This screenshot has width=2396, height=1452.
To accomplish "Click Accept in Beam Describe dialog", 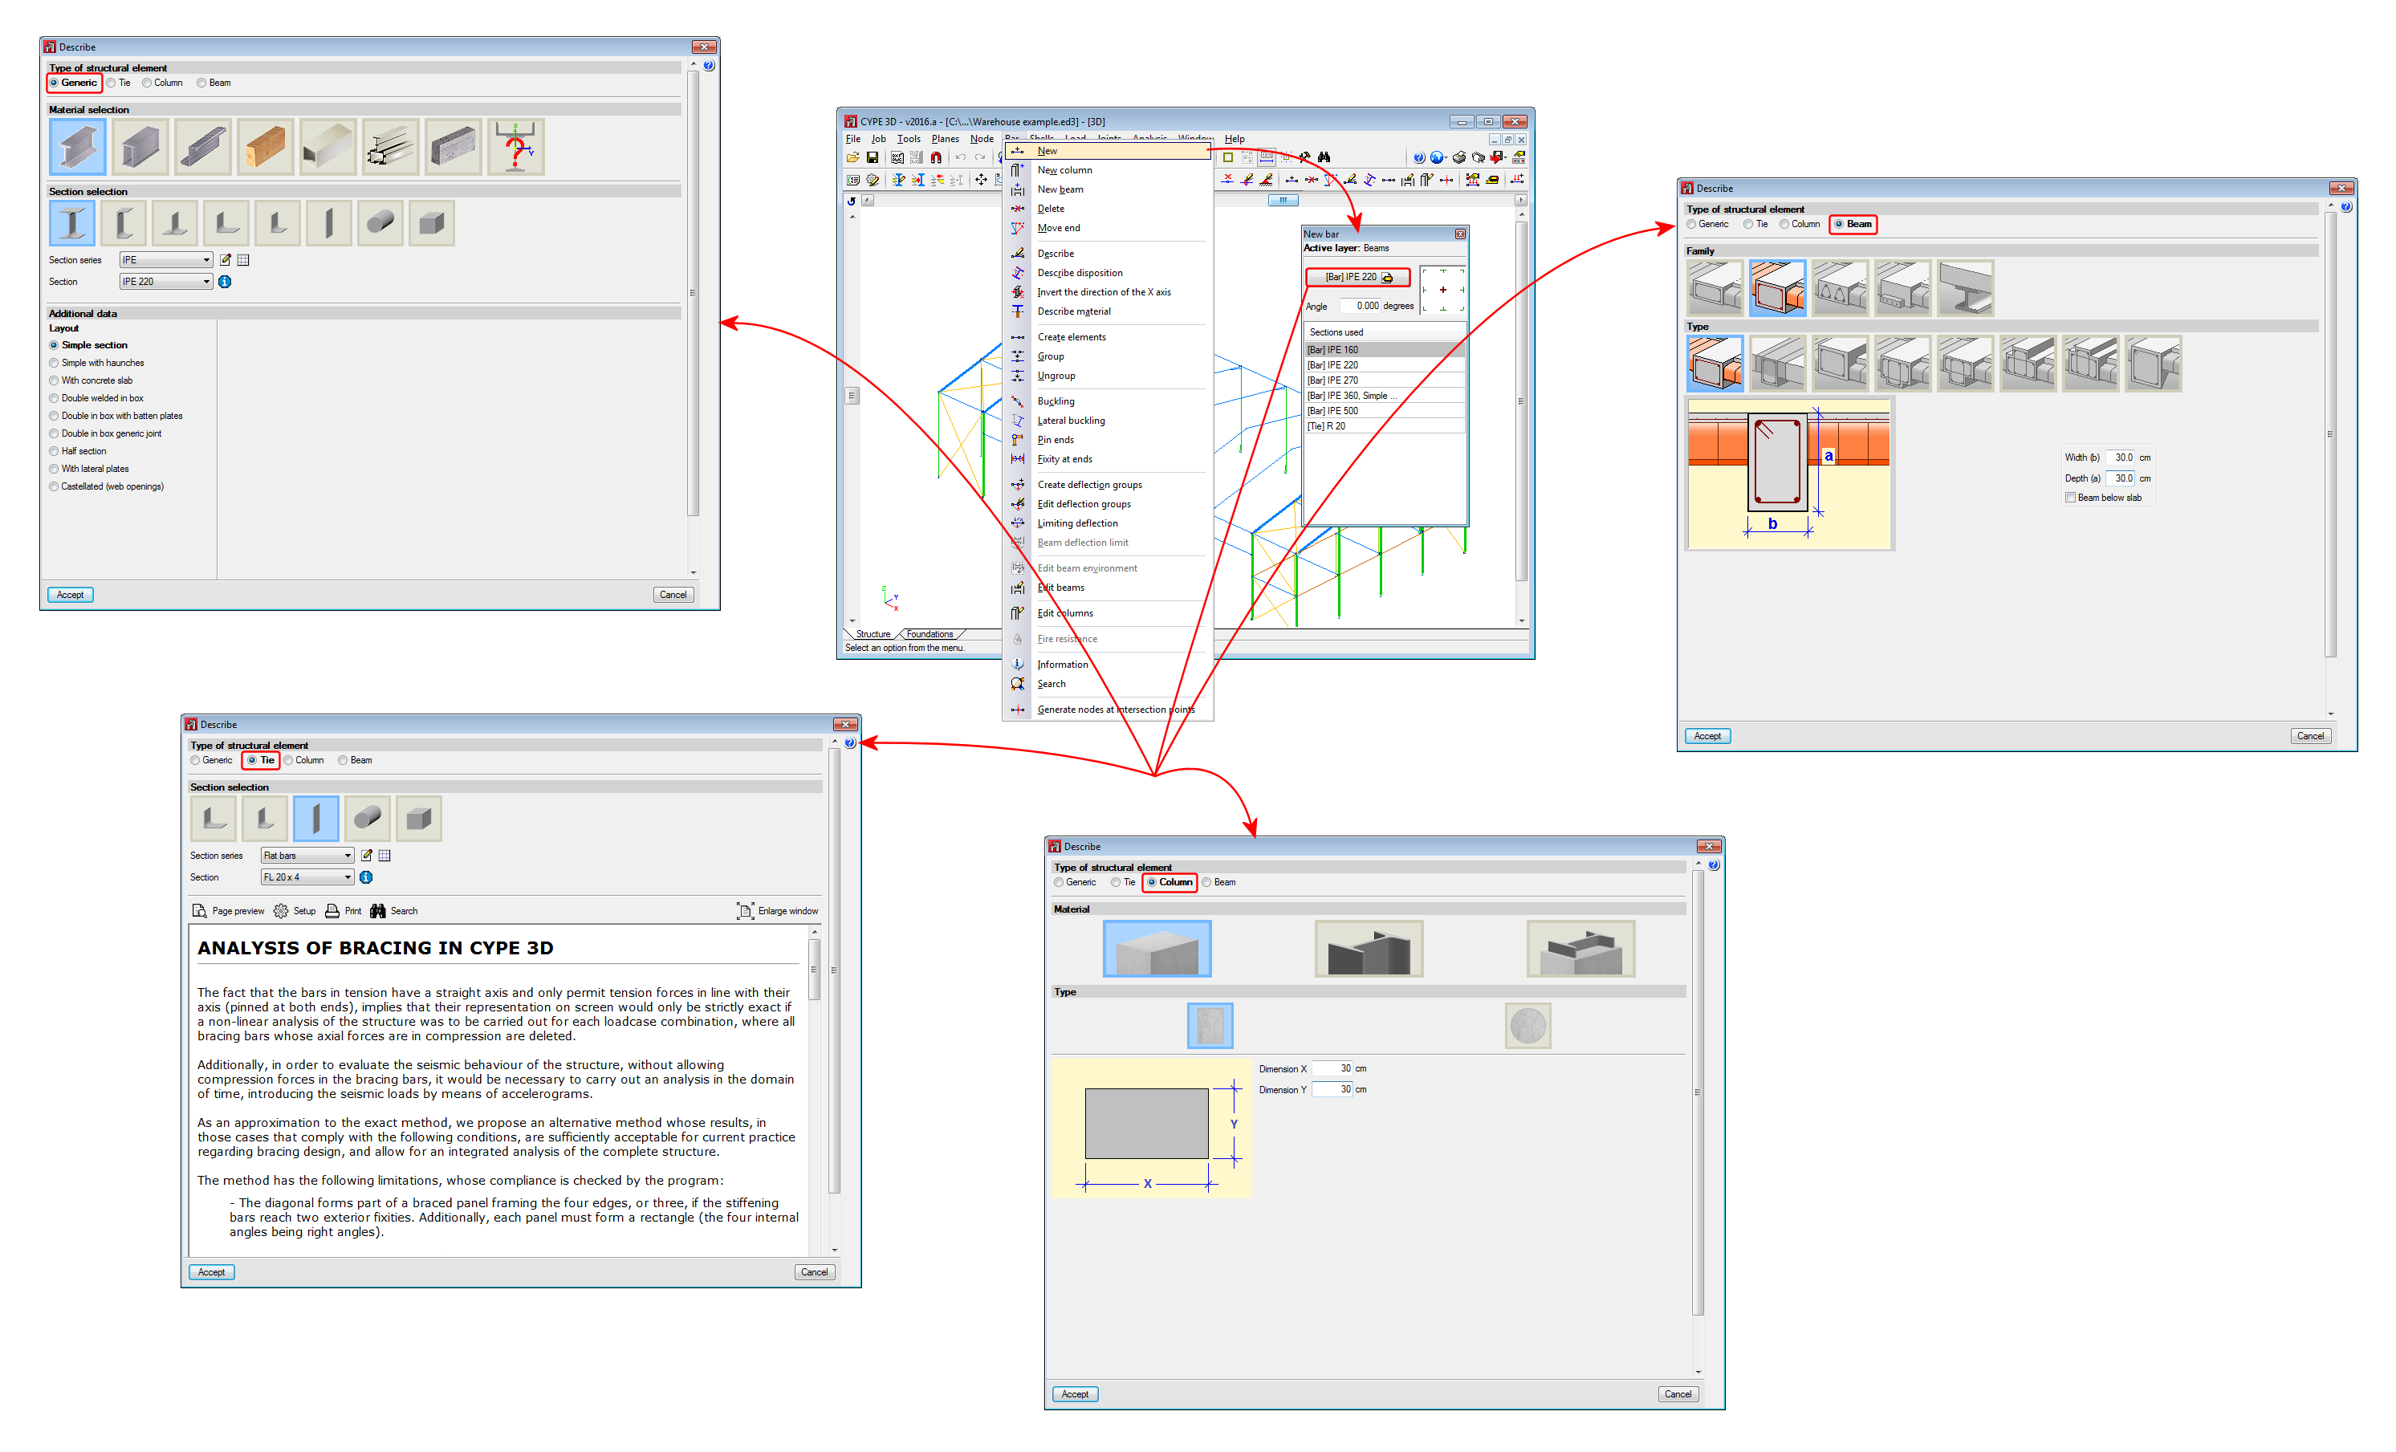I will tap(1707, 736).
